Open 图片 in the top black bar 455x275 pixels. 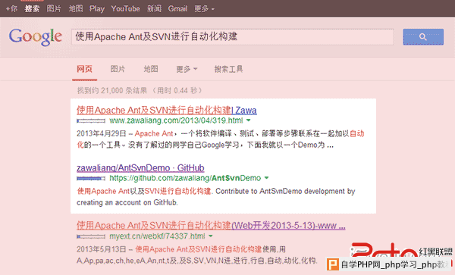click(x=54, y=8)
